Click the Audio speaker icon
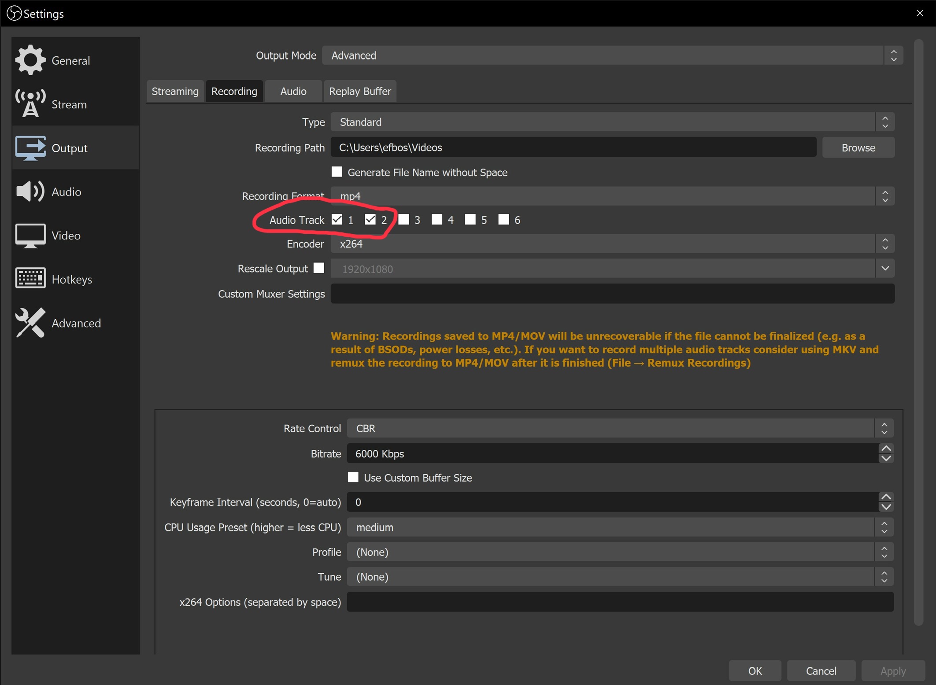The image size is (936, 685). point(30,192)
